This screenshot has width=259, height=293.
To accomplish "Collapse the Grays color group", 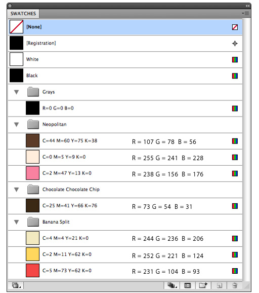I will [16, 92].
